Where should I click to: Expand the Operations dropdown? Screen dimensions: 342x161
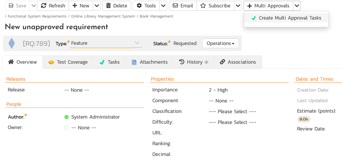point(220,43)
